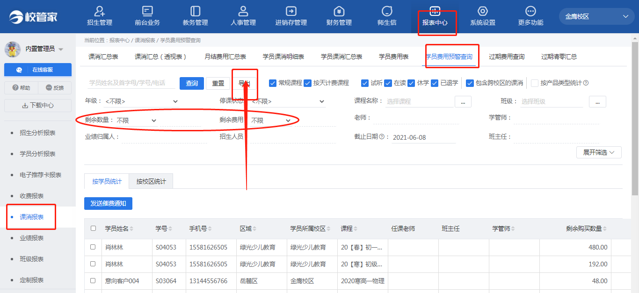Sort table by 学管师 column
The image size is (639, 293).
(513, 229)
